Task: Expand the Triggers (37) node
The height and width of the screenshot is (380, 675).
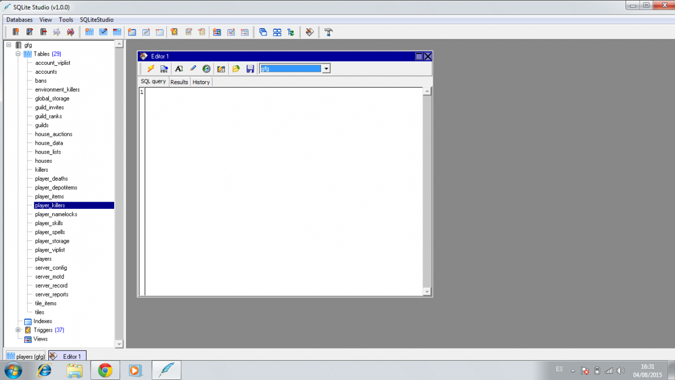Action: 18,330
